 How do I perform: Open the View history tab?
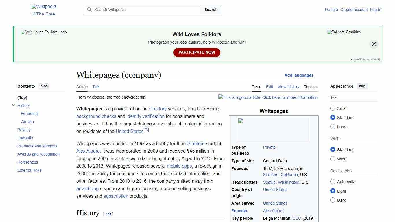tap(288, 87)
